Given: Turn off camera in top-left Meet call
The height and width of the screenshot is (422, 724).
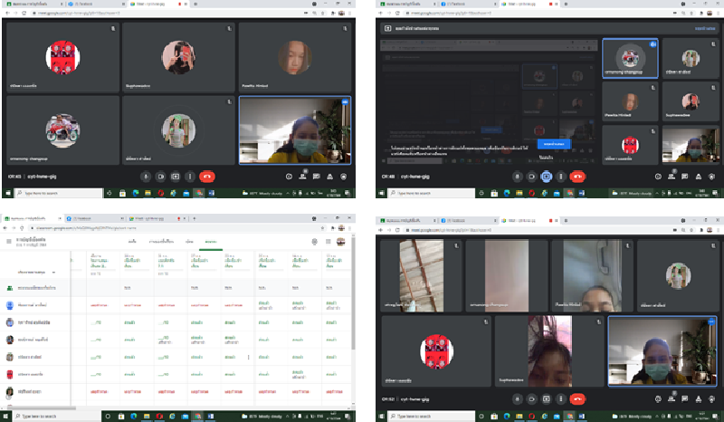Looking at the screenshot, I should click(160, 177).
